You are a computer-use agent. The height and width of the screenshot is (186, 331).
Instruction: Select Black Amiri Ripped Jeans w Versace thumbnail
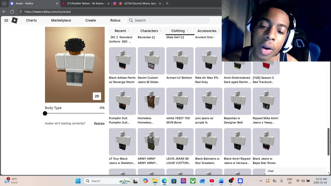(x=237, y=142)
